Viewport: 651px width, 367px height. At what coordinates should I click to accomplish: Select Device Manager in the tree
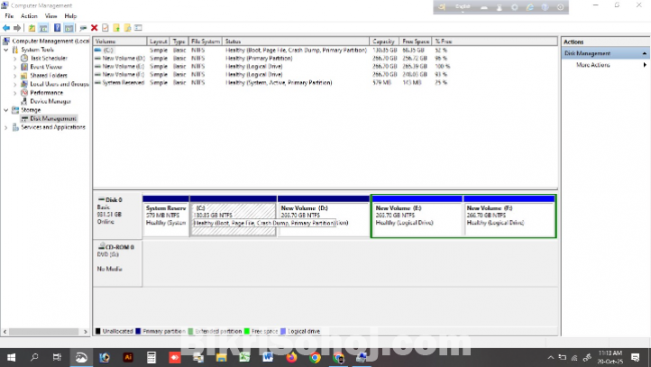click(50, 101)
